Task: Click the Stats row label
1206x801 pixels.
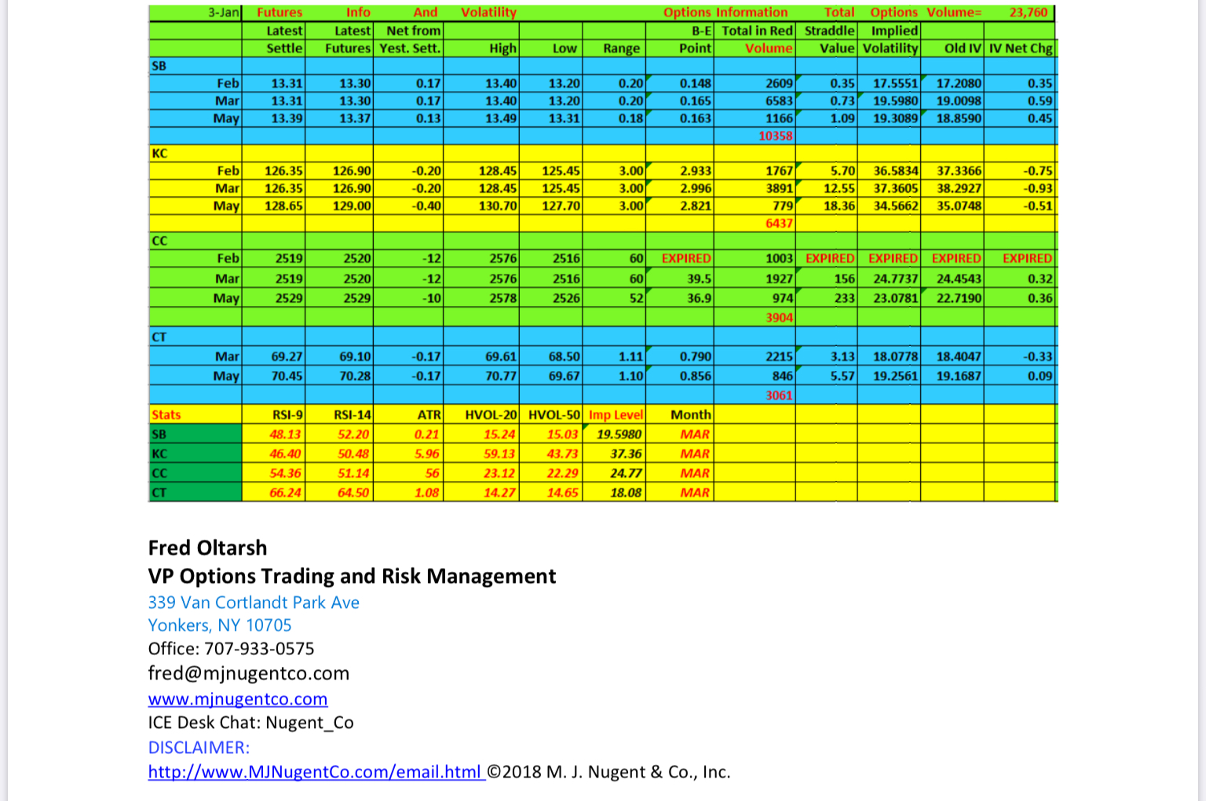Action: (166, 414)
